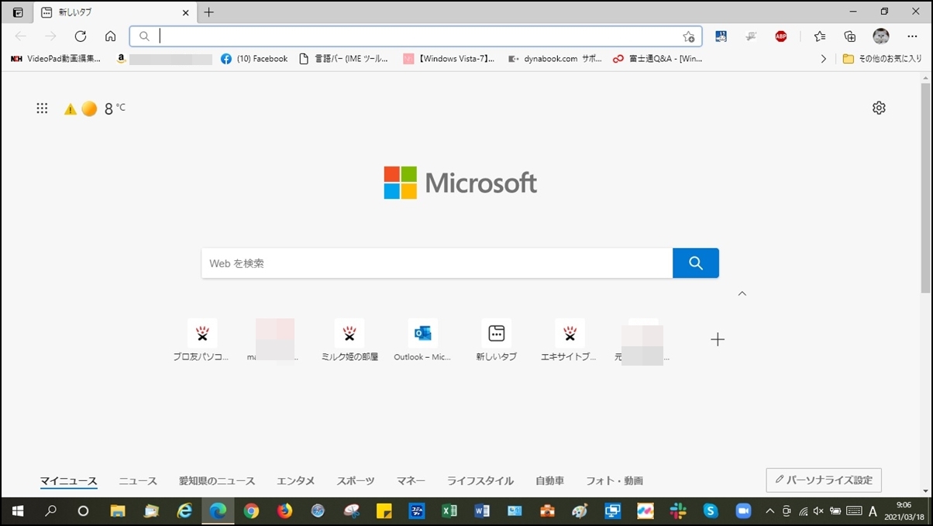Open その他のお気に入り folder
The image size is (933, 526).
[882, 59]
